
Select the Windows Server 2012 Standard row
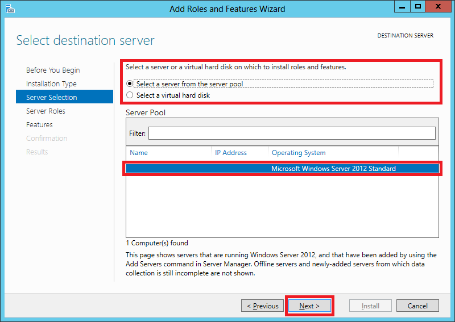[282, 169]
